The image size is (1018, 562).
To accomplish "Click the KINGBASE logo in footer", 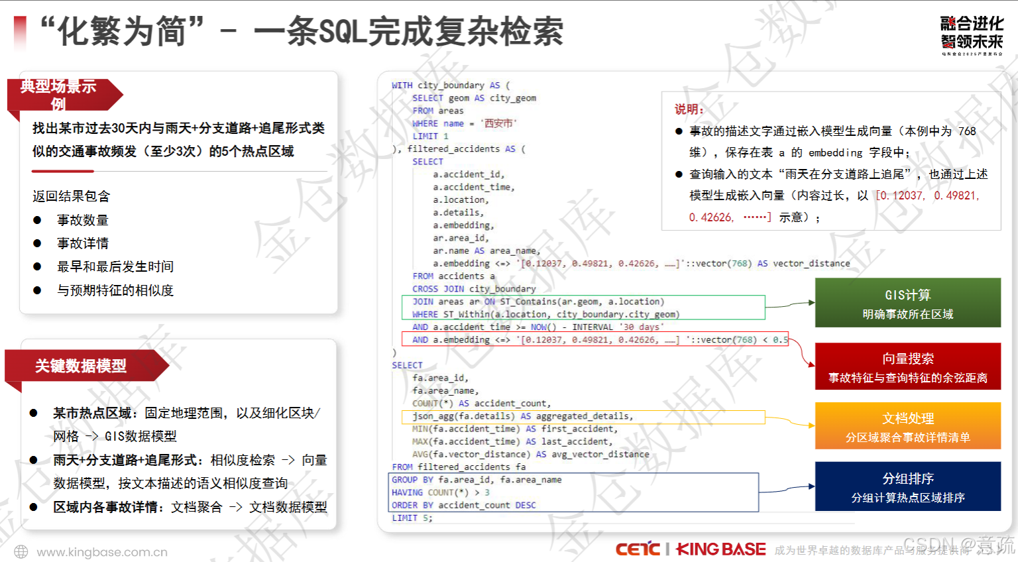I will 720,549.
